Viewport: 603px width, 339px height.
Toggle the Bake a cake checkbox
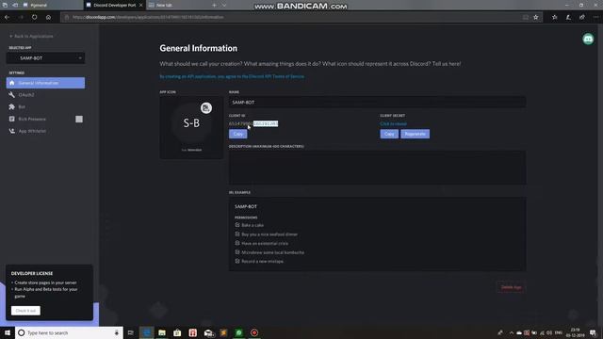pos(237,225)
